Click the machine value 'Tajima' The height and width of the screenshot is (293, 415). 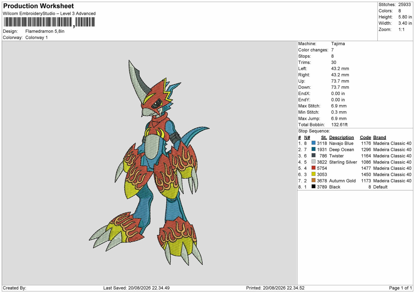pyautogui.click(x=338, y=44)
